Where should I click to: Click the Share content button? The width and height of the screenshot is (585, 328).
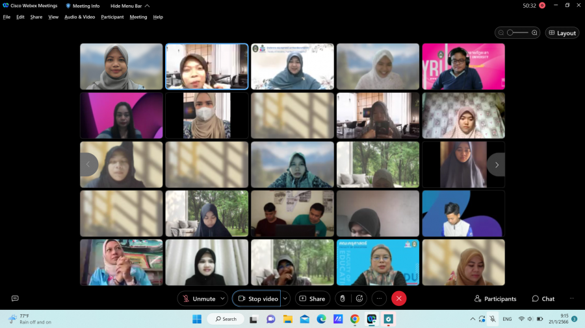(313, 299)
